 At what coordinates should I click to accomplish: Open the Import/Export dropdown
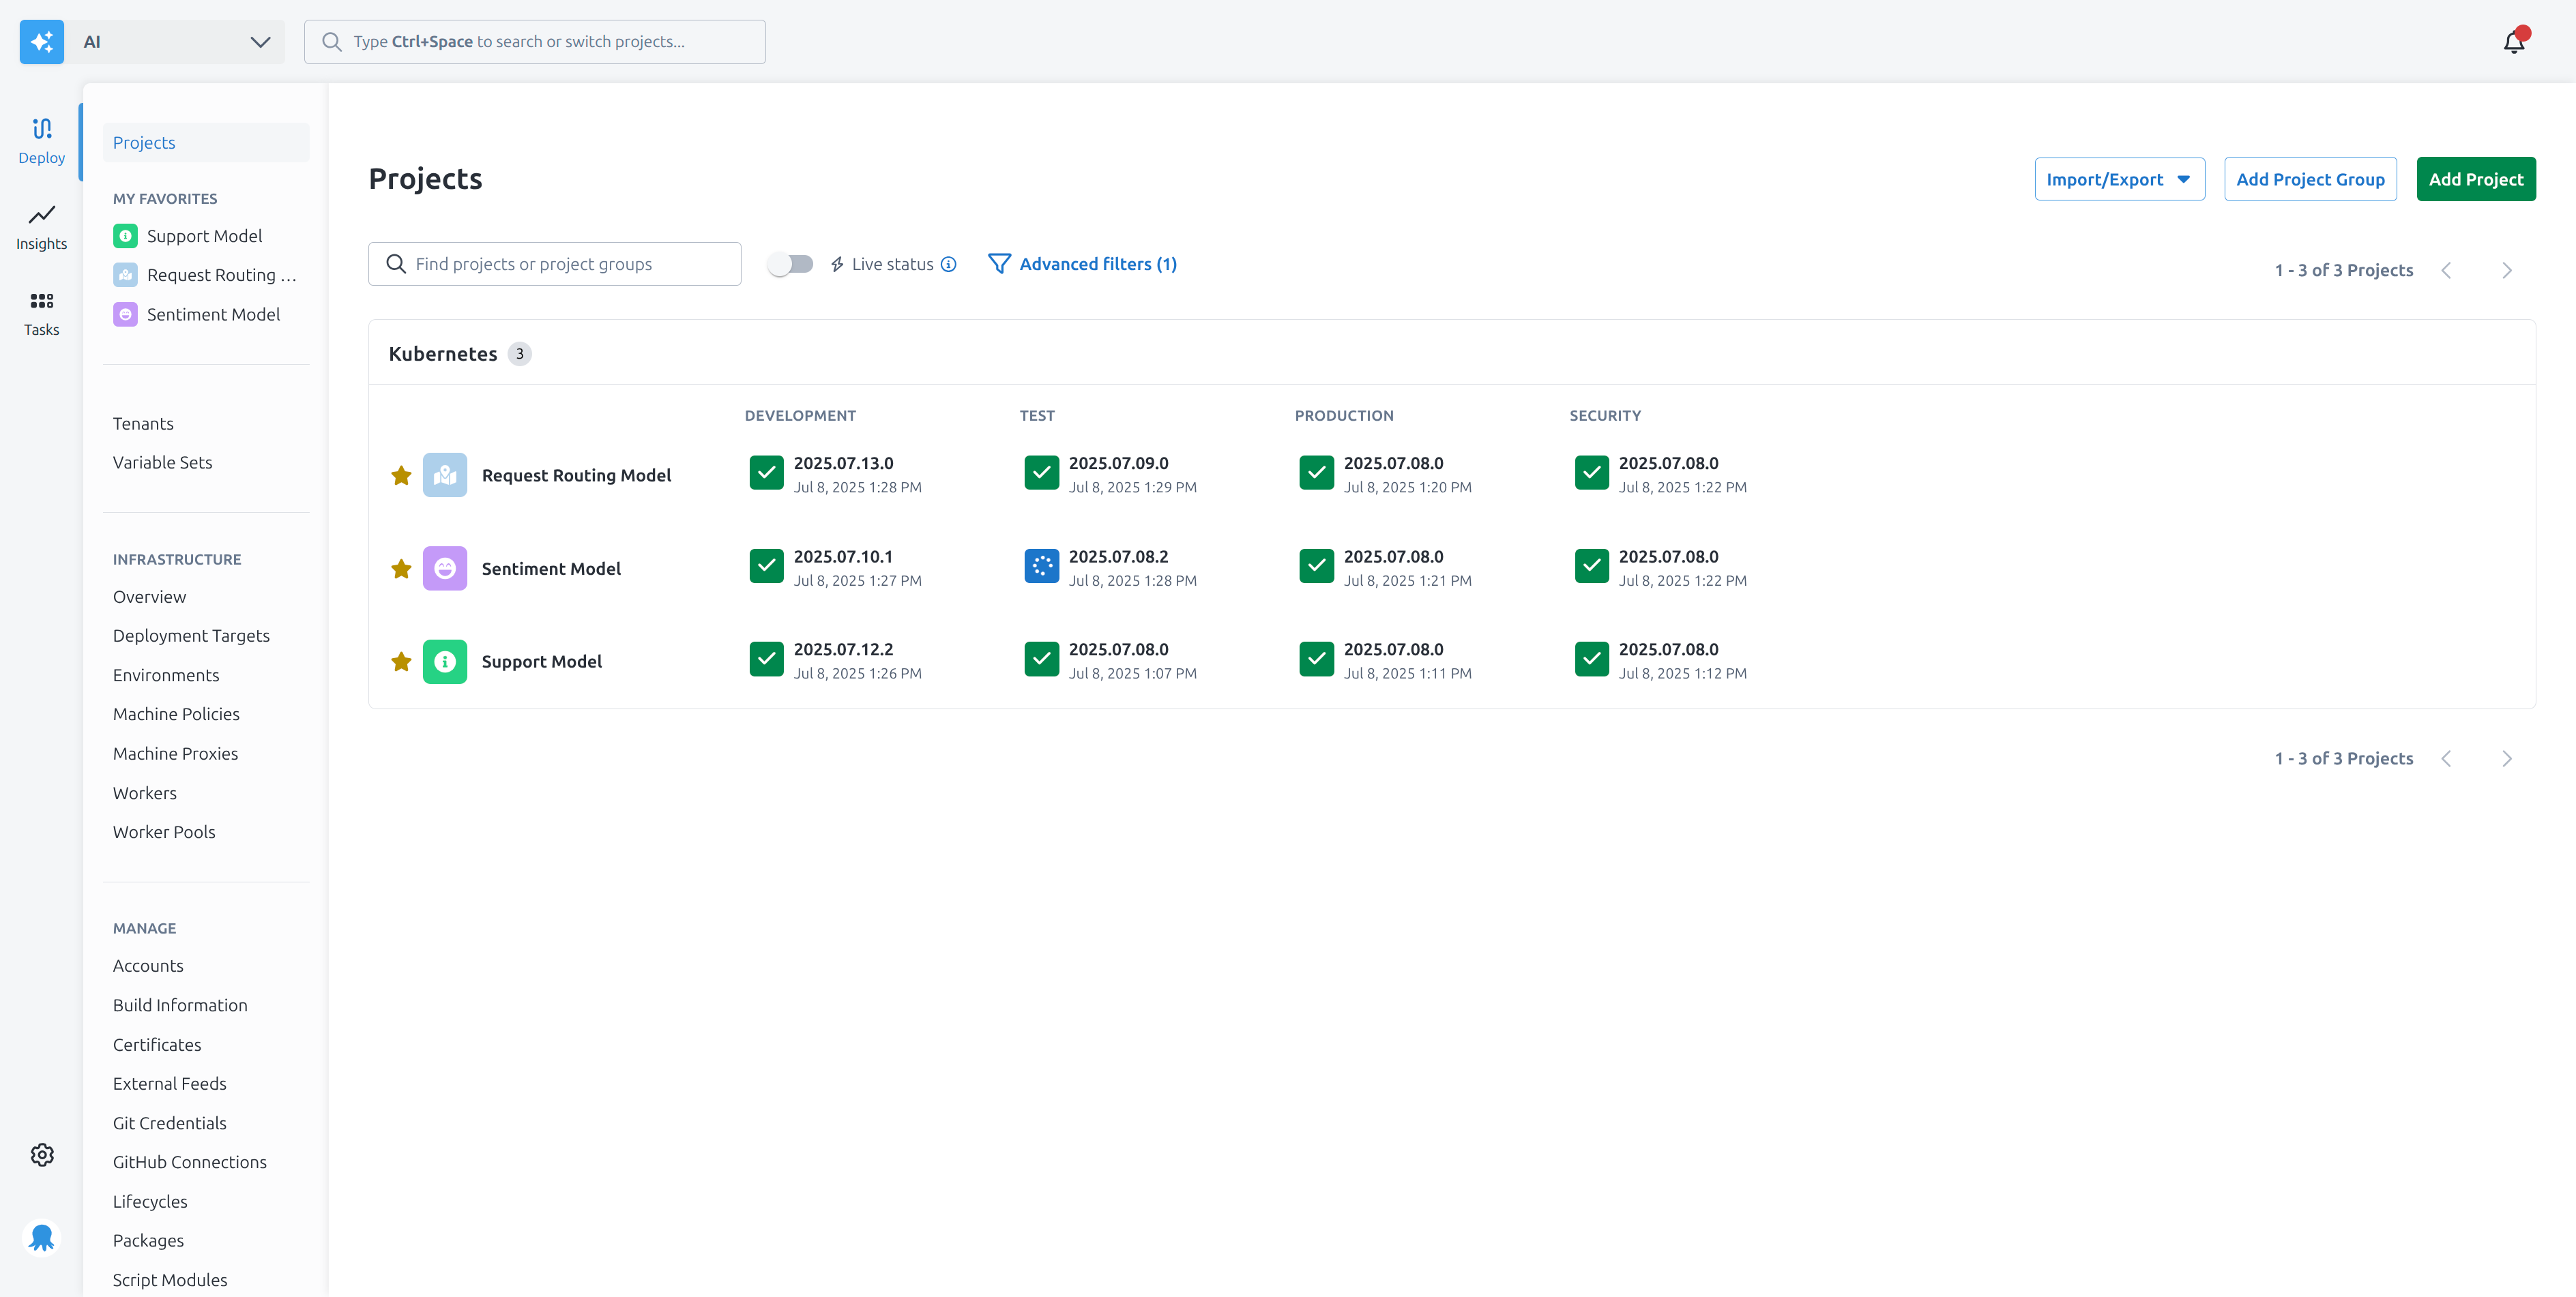pos(2120,179)
